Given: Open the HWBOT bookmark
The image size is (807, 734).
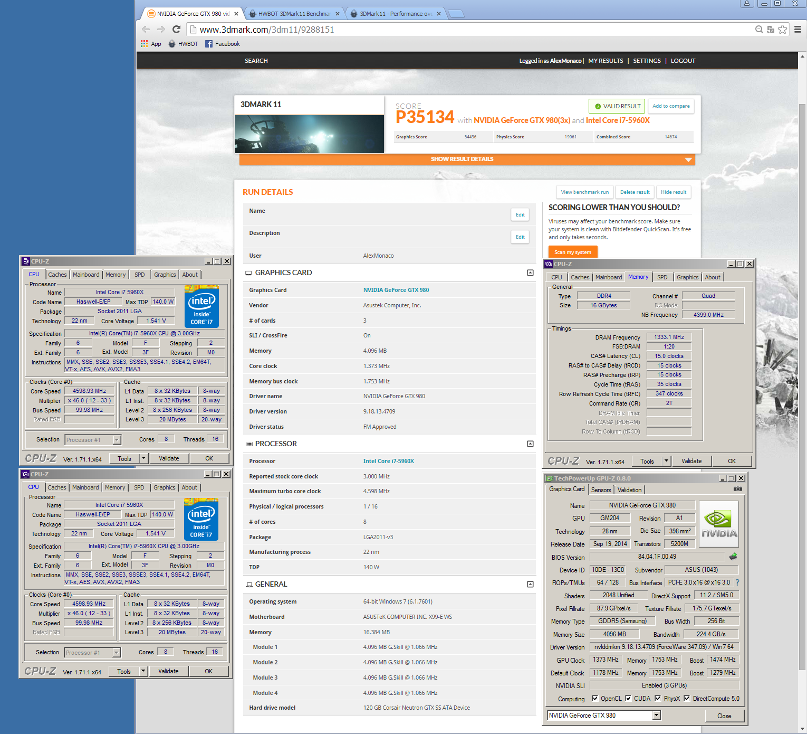Looking at the screenshot, I should (183, 44).
